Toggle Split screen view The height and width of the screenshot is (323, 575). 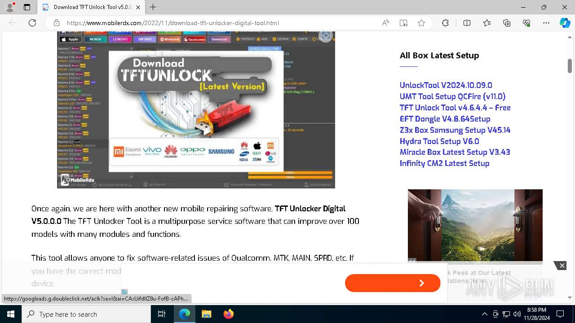coord(467,23)
